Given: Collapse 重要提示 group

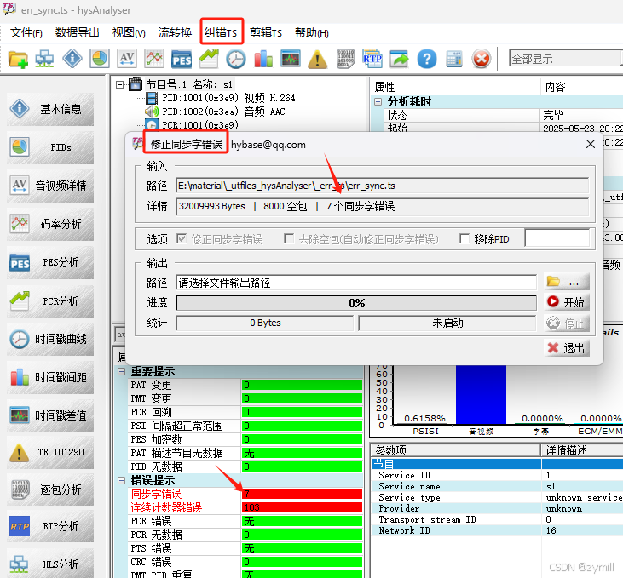Looking at the screenshot, I should pyautogui.click(x=121, y=371).
